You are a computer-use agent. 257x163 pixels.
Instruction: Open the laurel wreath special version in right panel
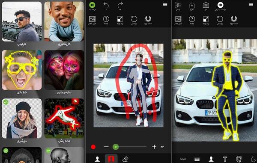[x=234, y=19]
